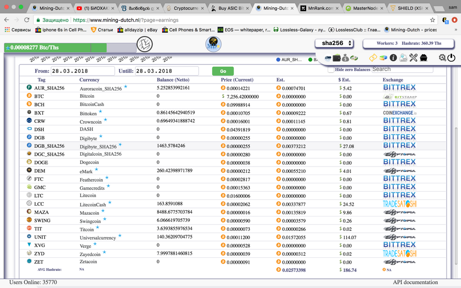Show more bookmarks chevron
The image size is (461, 288).
pyautogui.click(x=456, y=30)
